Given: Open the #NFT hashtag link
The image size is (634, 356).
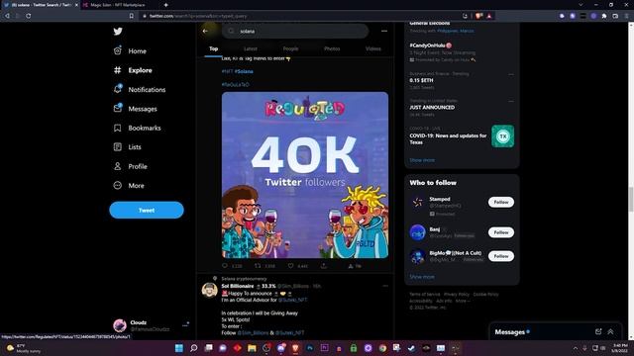Looking at the screenshot, I should pos(227,71).
